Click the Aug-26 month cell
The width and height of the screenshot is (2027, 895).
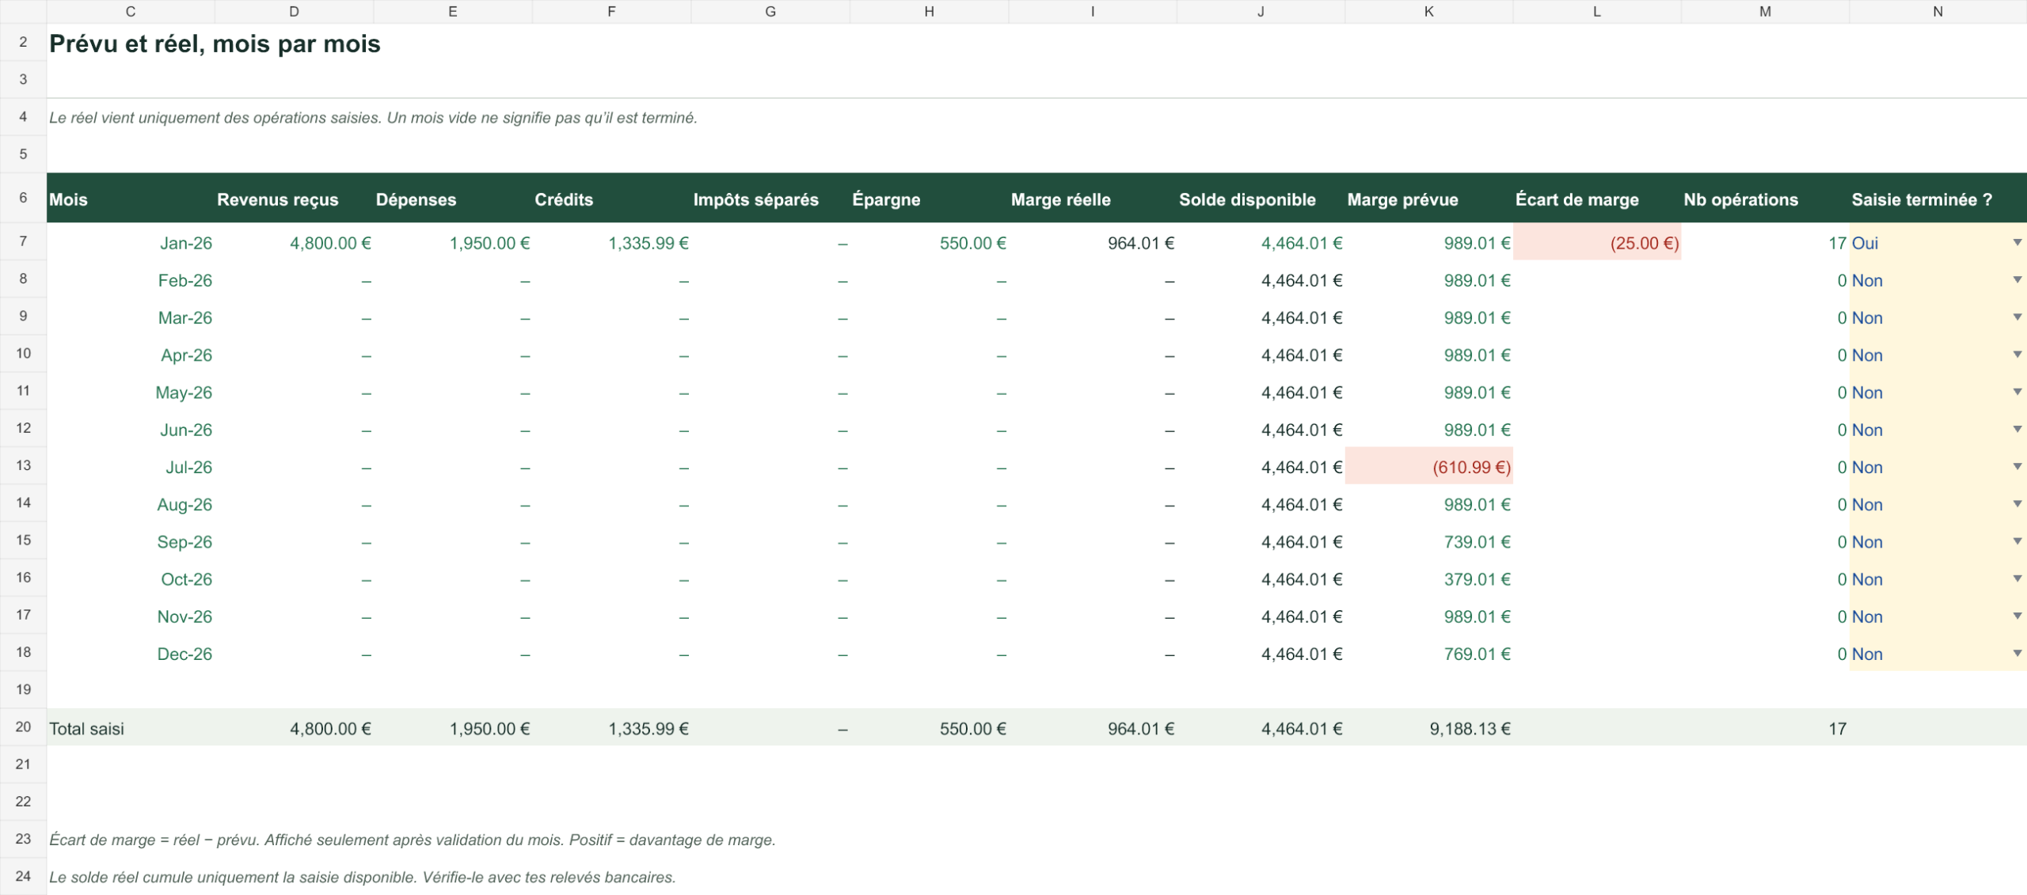point(131,504)
